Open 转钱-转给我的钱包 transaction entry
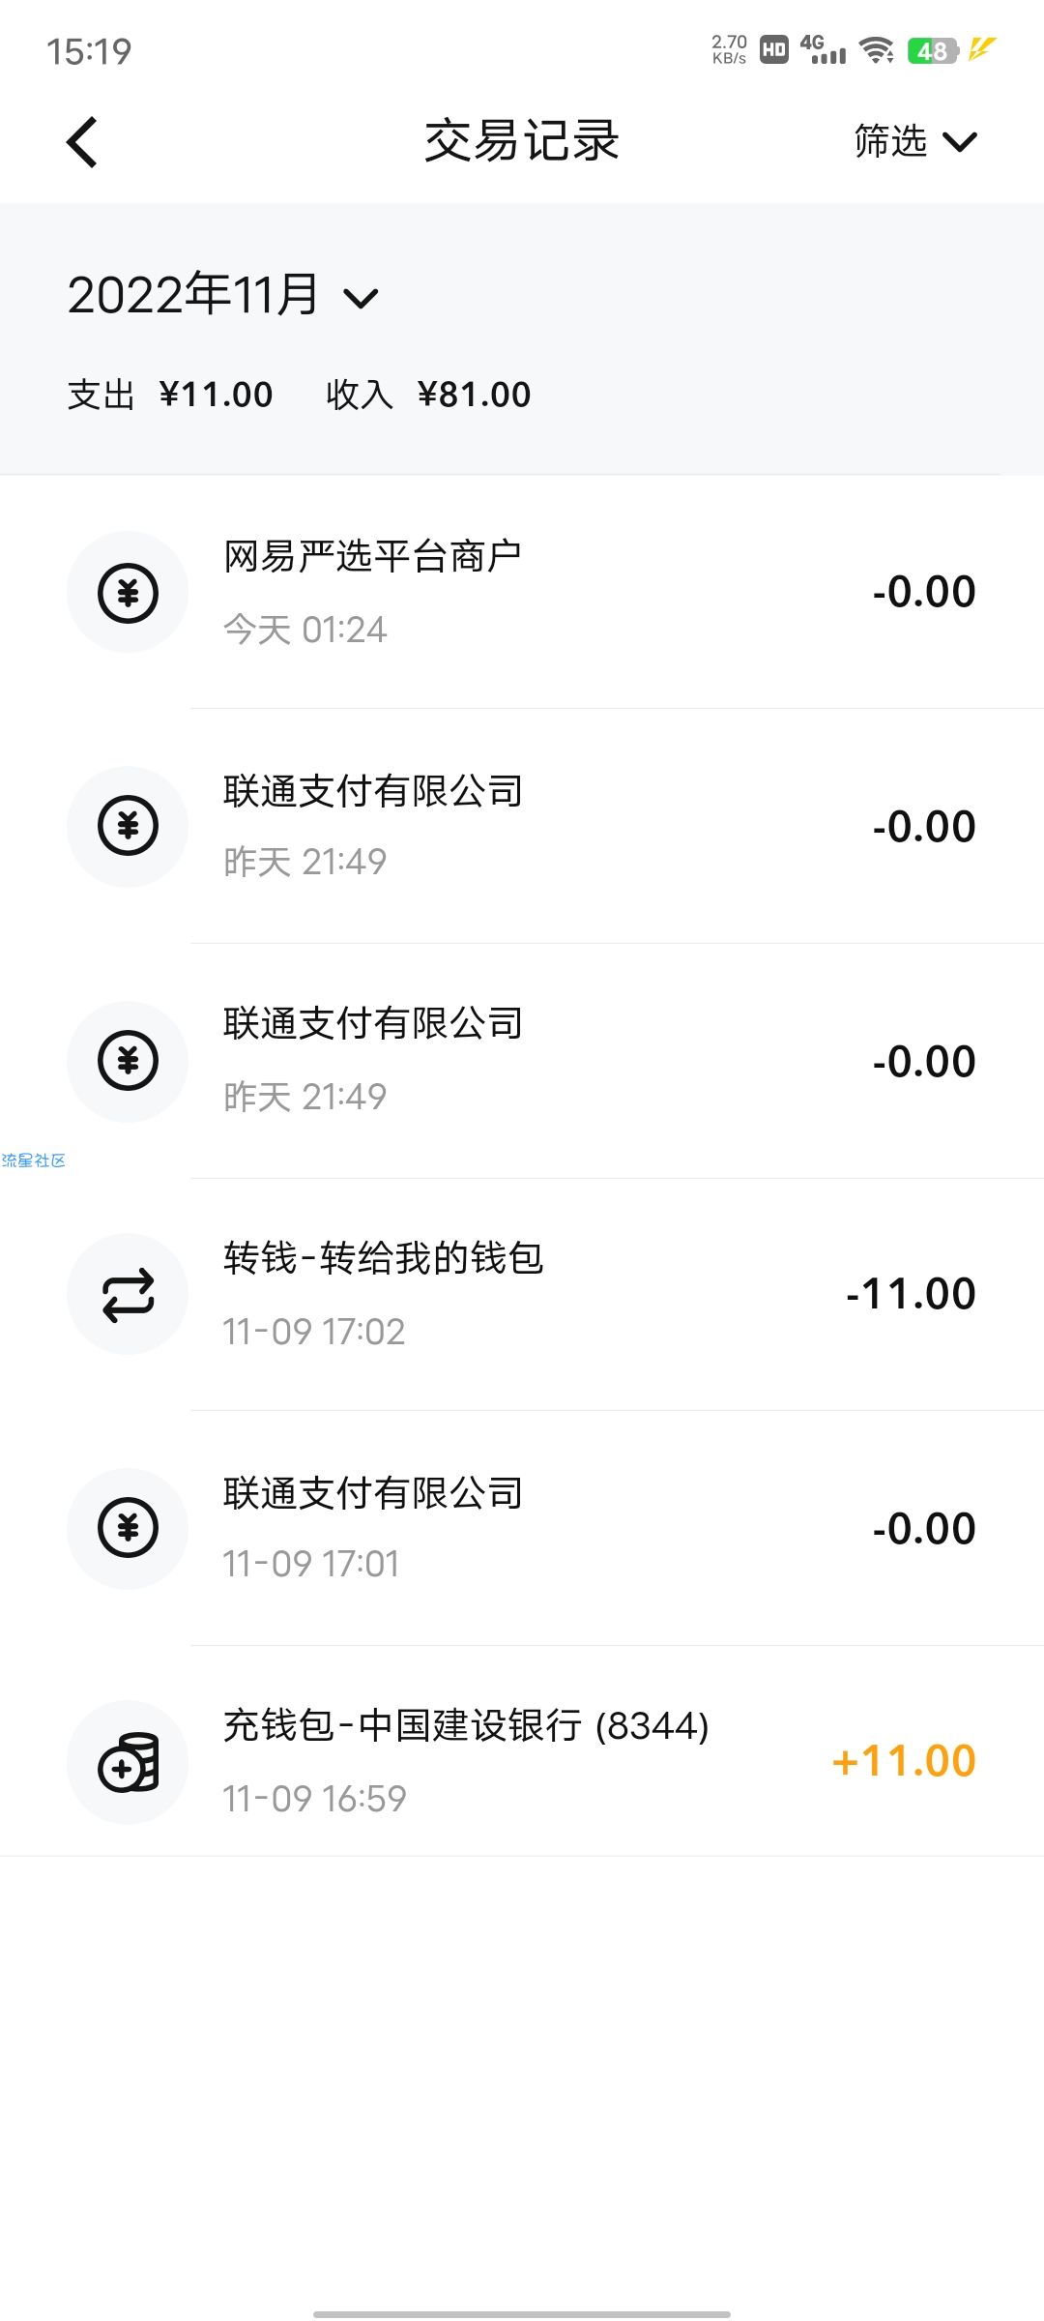The image size is (1044, 2321). pos(522,1294)
